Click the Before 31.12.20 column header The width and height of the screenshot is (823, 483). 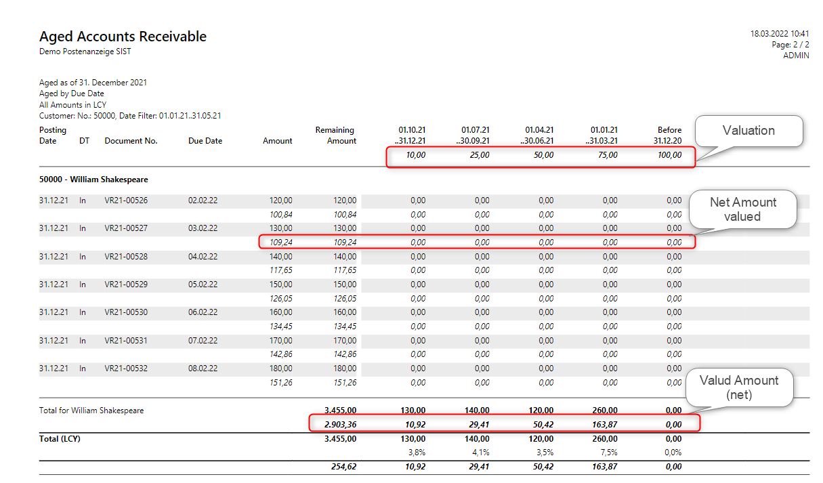click(667, 135)
